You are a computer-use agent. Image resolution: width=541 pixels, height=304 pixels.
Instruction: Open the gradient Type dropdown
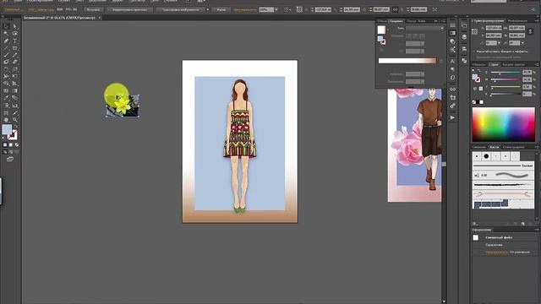click(x=424, y=28)
